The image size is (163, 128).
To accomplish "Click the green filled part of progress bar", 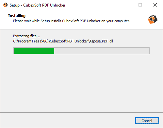I will pos(34,51).
